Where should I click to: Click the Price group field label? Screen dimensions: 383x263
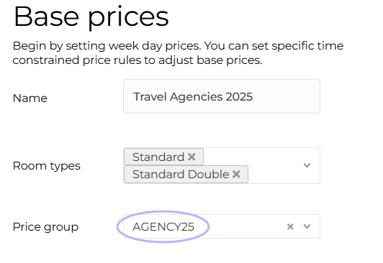tap(45, 227)
